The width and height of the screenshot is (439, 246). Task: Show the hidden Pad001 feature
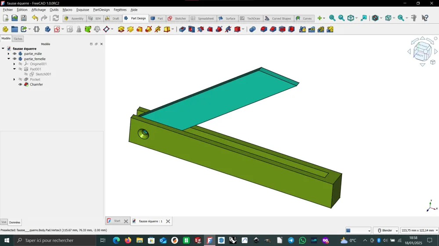point(21,69)
